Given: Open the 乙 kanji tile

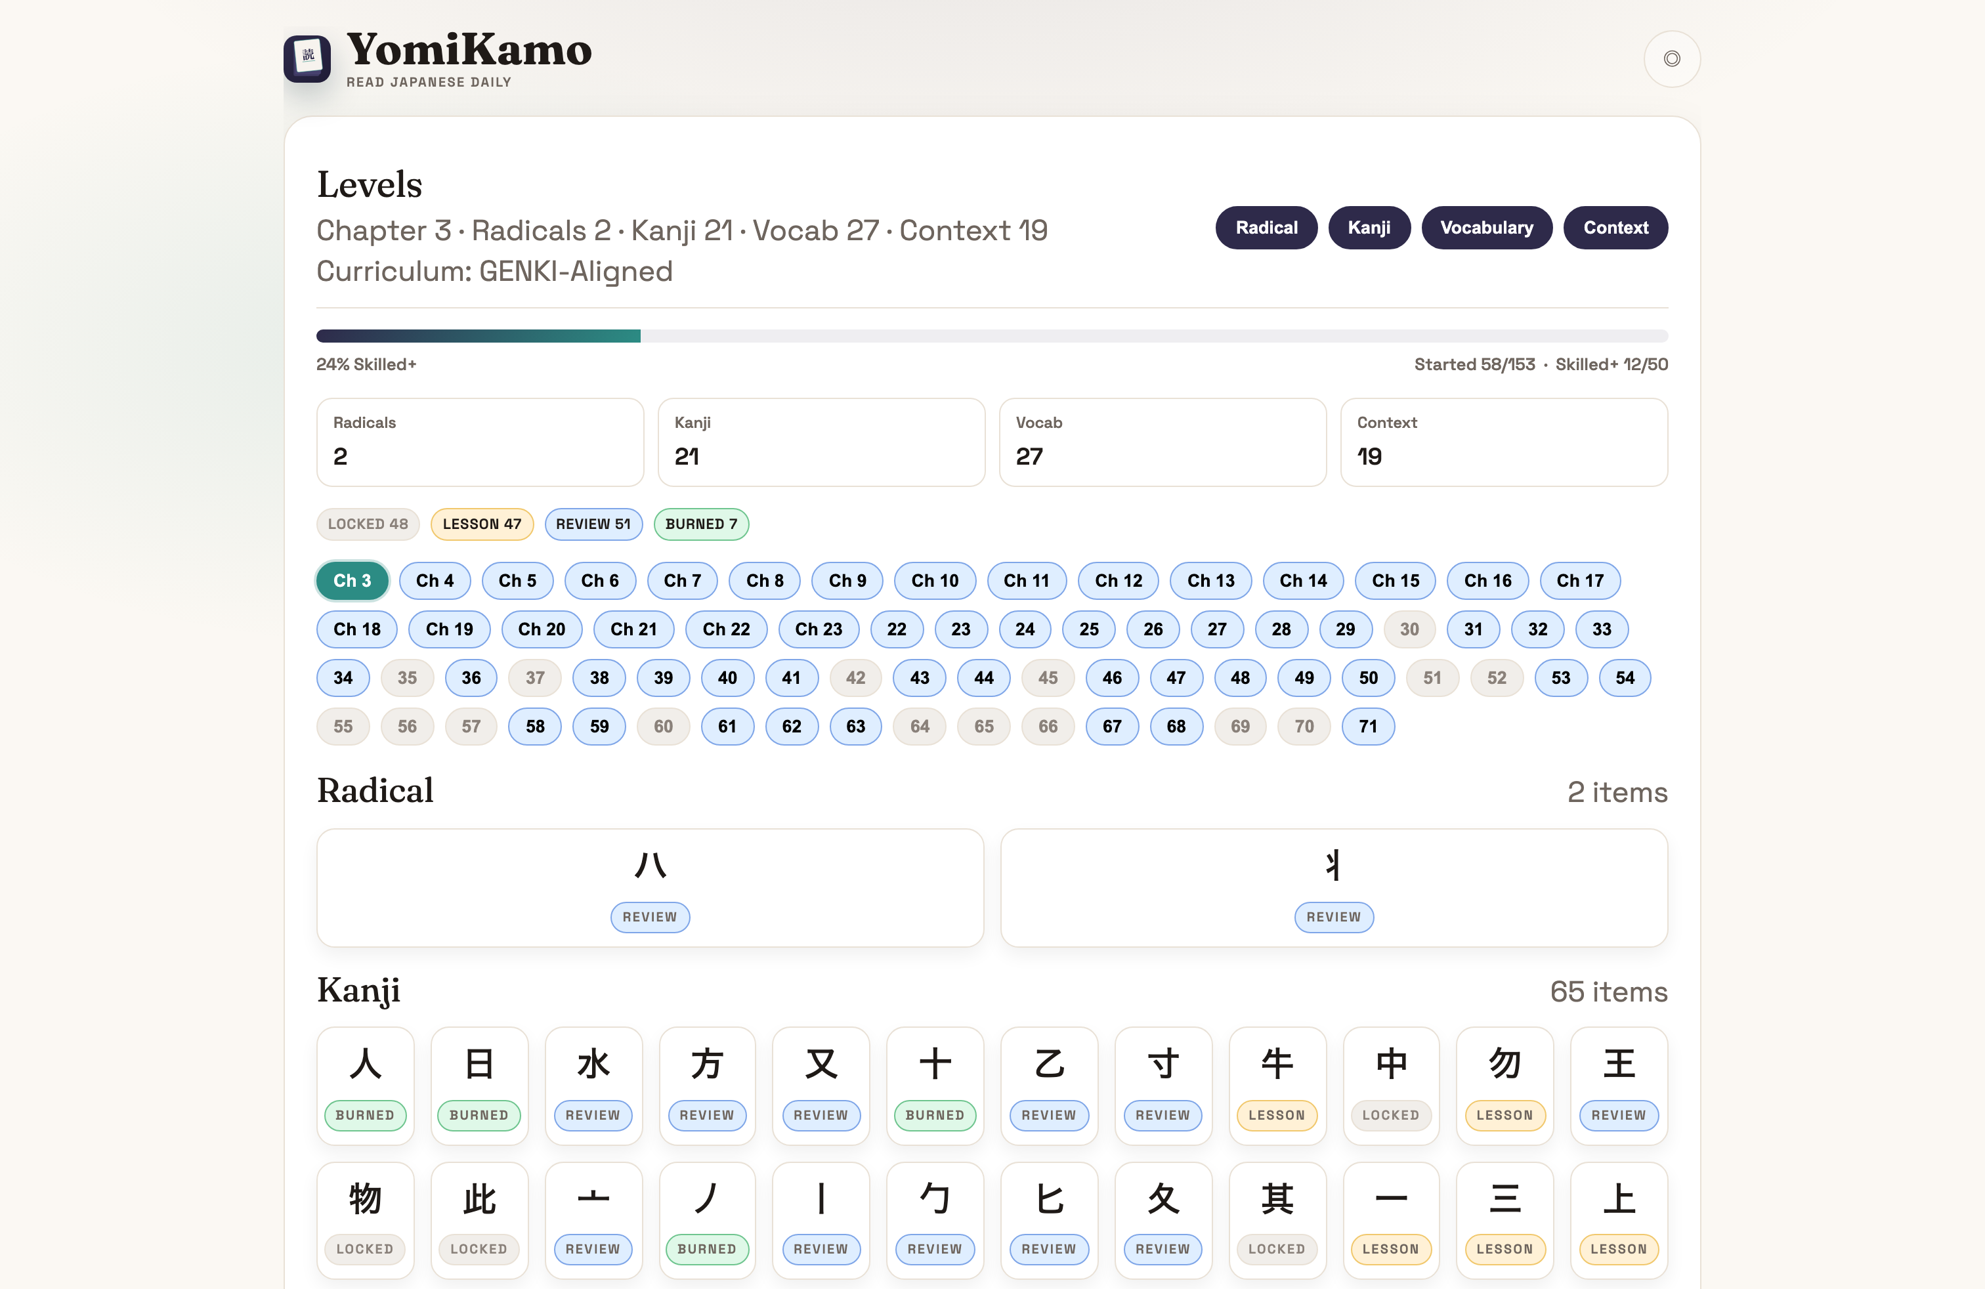Looking at the screenshot, I should click(1049, 1086).
